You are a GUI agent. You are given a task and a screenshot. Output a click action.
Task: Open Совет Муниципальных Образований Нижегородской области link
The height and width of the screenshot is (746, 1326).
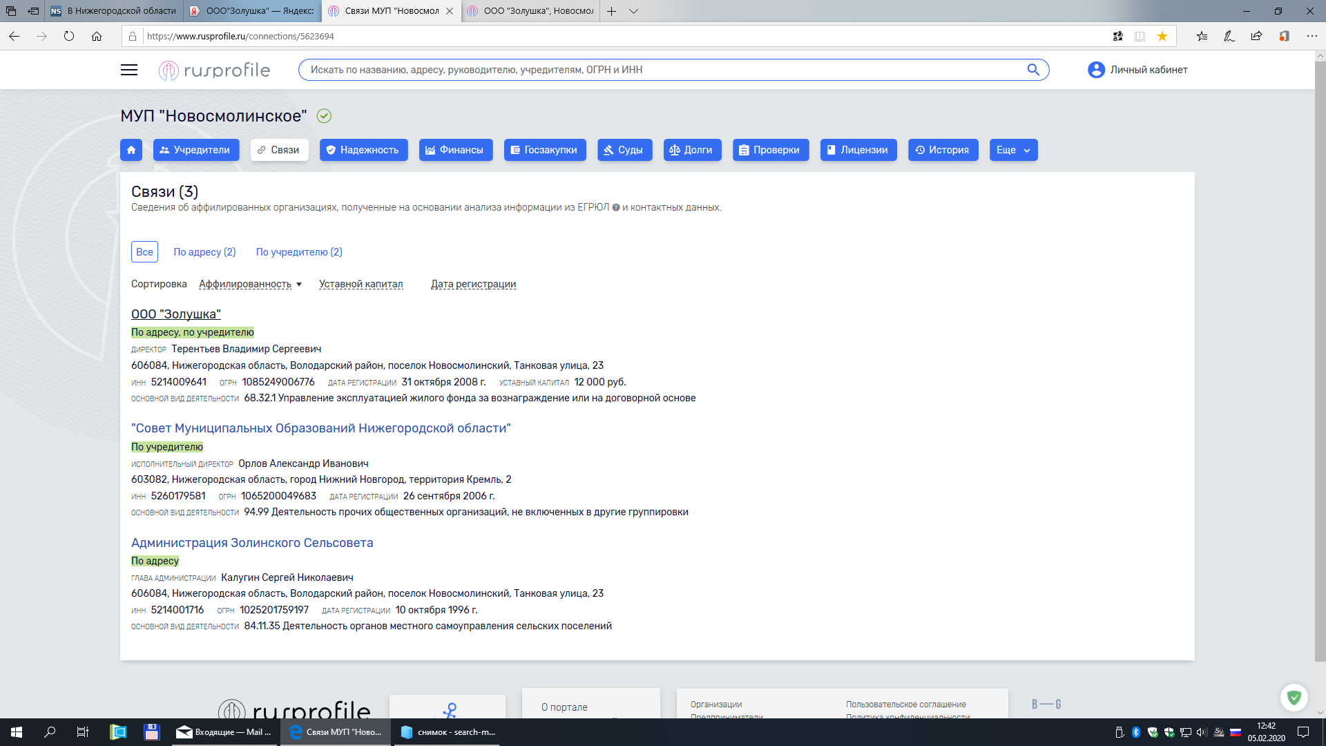tap(321, 428)
